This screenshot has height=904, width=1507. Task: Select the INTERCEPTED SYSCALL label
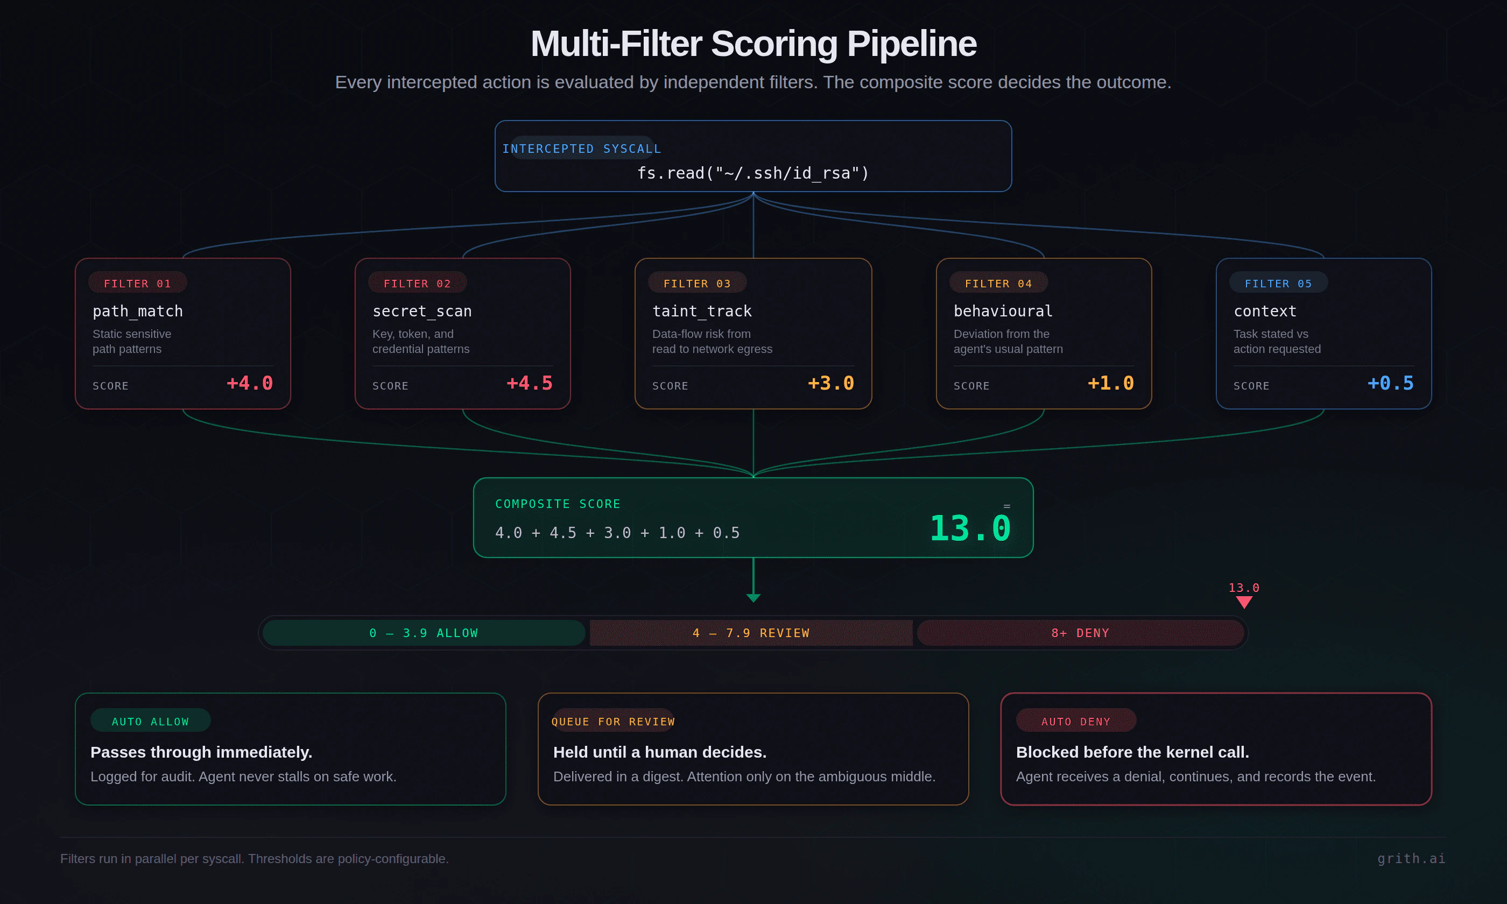[x=582, y=149]
